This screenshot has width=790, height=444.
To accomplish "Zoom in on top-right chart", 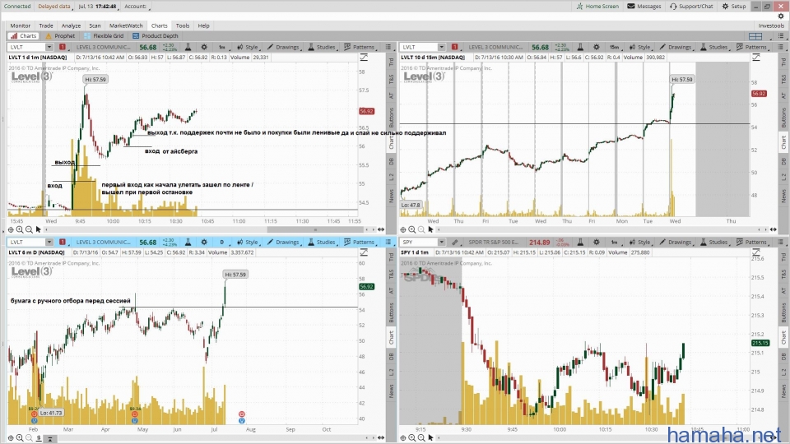I will pos(412,229).
